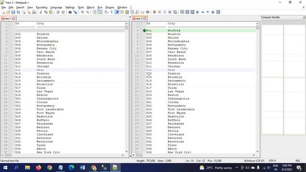Click the Close document toolbar icon
The width and height of the screenshot is (306, 172).
coord(23,12)
